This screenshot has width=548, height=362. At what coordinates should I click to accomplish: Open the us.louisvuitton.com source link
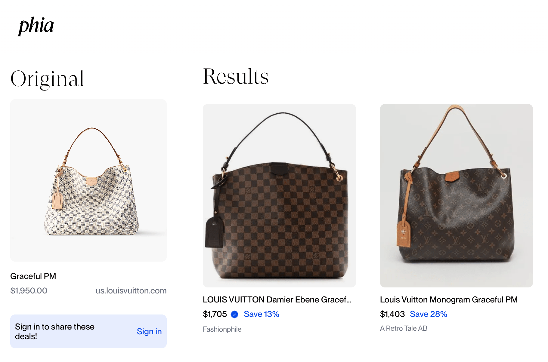point(131,291)
